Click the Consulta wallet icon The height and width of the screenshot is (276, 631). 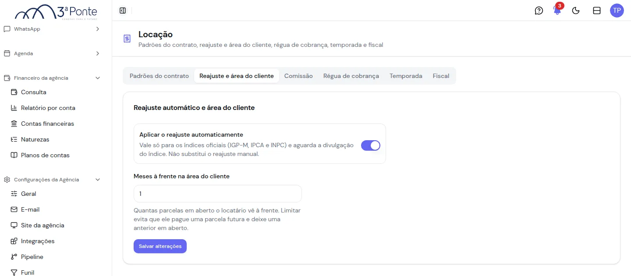click(14, 92)
